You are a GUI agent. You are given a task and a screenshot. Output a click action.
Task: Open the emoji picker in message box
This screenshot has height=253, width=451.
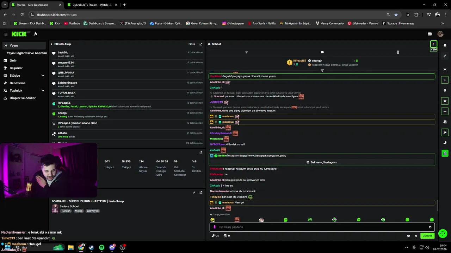(x=430, y=227)
